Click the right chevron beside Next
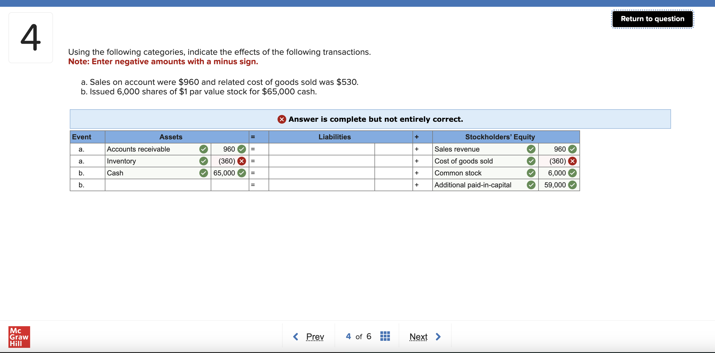 [x=438, y=336]
